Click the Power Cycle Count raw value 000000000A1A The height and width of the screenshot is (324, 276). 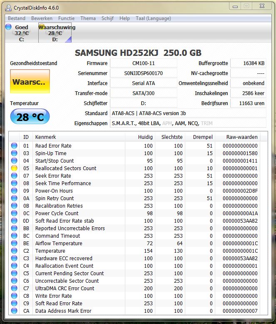pyautogui.click(x=240, y=213)
